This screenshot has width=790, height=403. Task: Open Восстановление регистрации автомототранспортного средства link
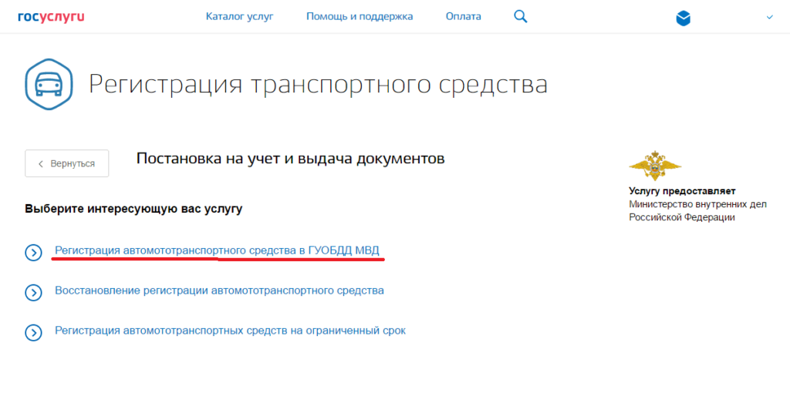(x=219, y=290)
